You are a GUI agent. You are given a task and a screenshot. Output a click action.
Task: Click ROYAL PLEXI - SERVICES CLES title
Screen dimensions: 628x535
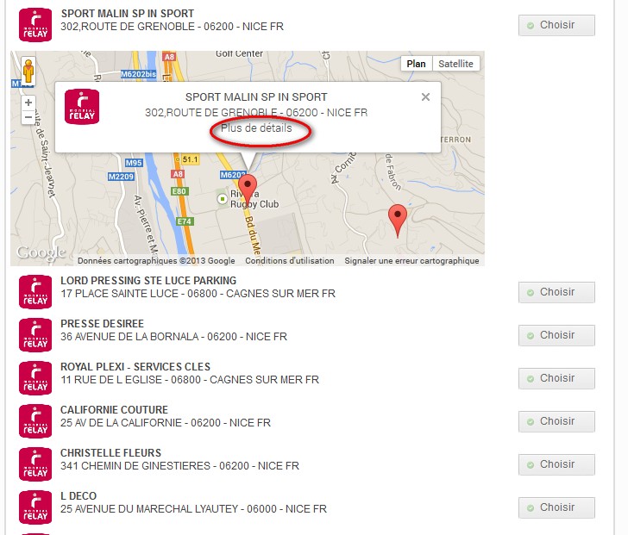pos(135,367)
